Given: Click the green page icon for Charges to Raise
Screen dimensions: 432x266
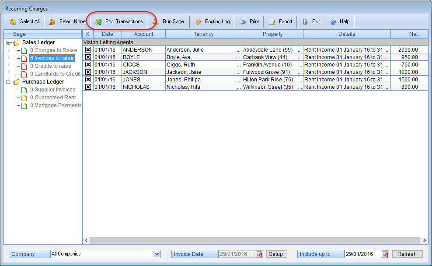Looking at the screenshot, I should click(24, 50).
